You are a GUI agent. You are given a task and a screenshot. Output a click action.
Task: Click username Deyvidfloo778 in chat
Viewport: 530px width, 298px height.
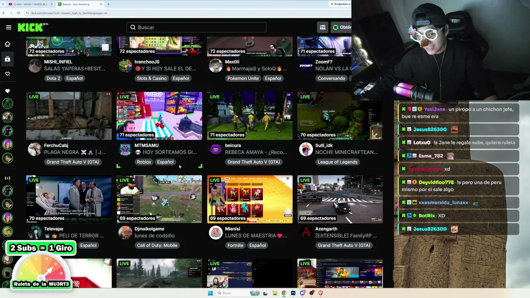(436, 183)
